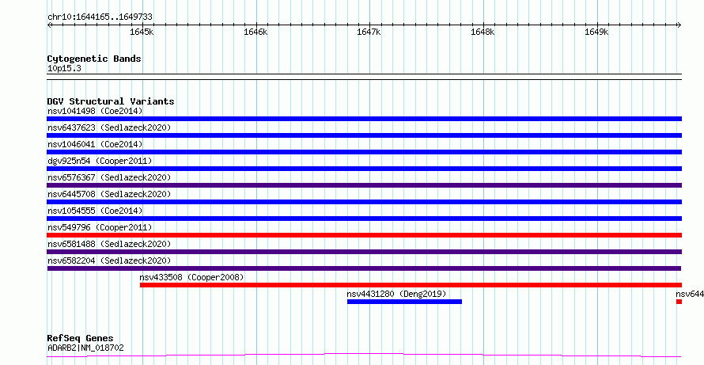
Task: Click the 1649k ruler tick label
Action: pos(596,32)
